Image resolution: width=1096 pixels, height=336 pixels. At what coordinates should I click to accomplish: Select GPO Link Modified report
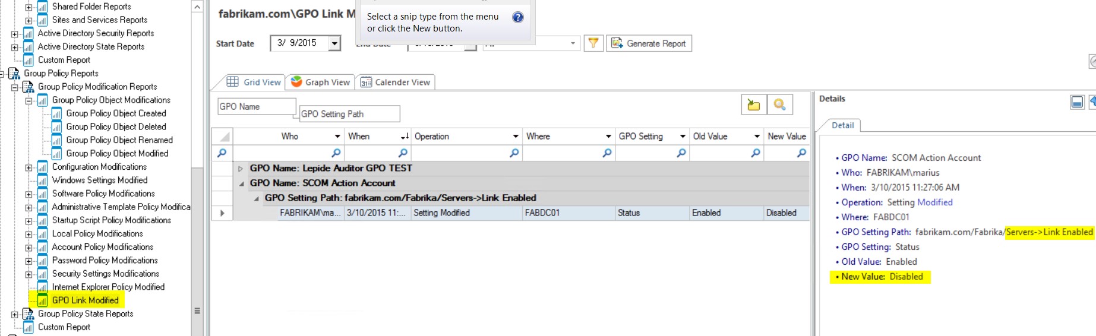tap(85, 300)
